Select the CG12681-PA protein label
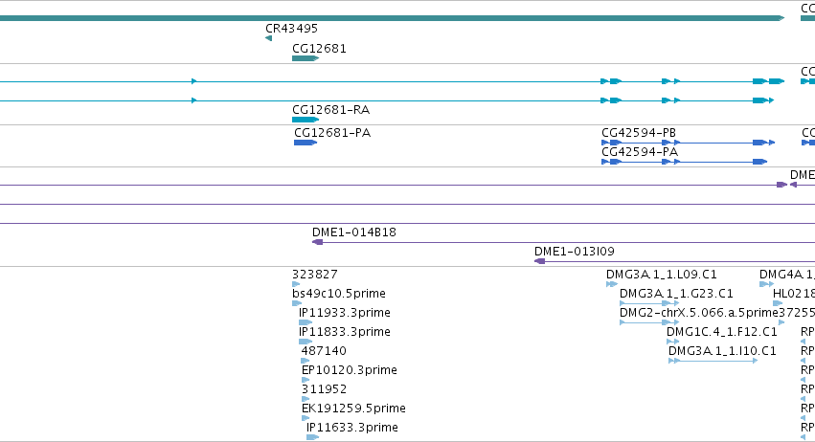Viewport: 815px width, 442px height. click(332, 133)
